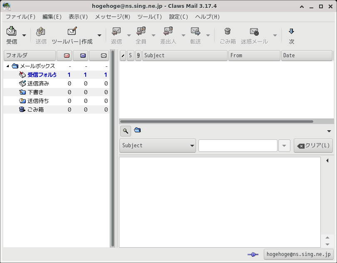Click the message view up arrow
Image resolution: width=337 pixels, height=263 pixels.
click(x=327, y=238)
